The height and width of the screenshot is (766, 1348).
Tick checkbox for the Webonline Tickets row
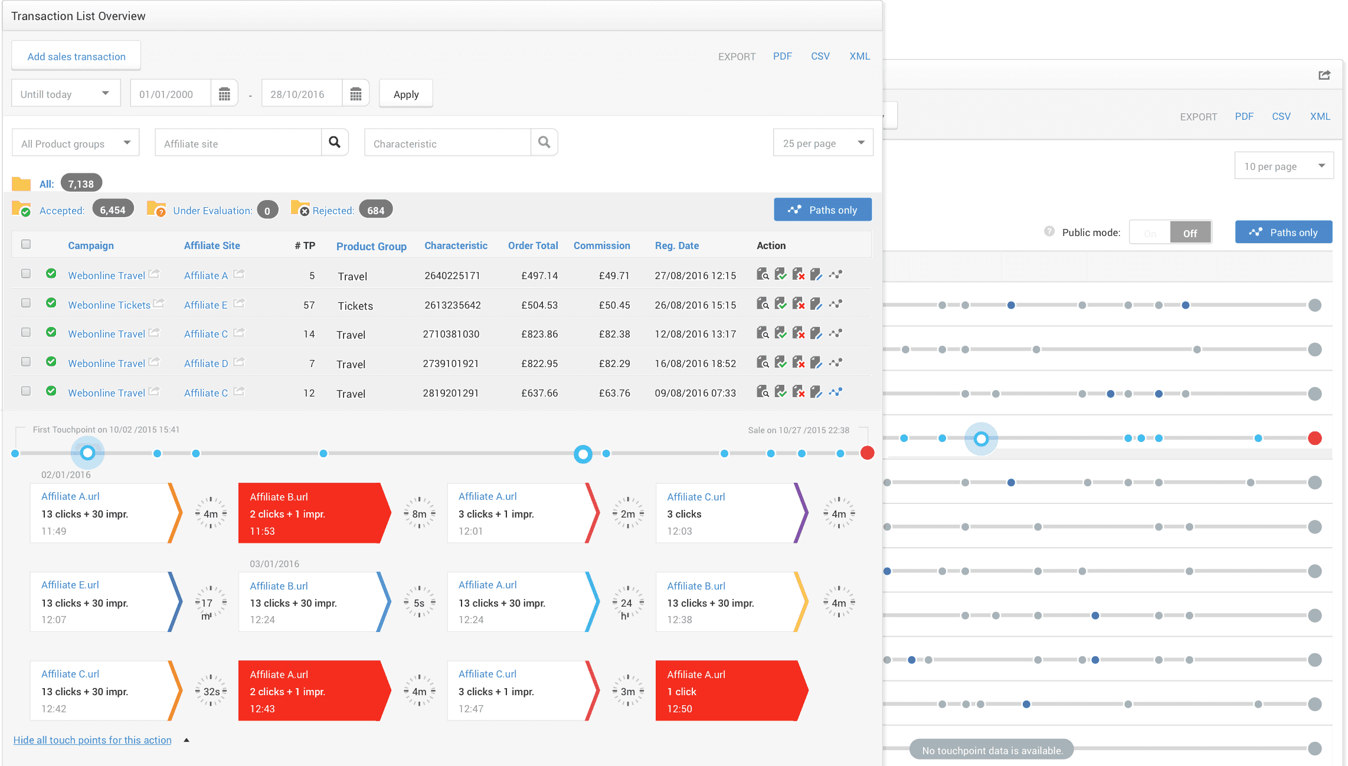[26, 303]
